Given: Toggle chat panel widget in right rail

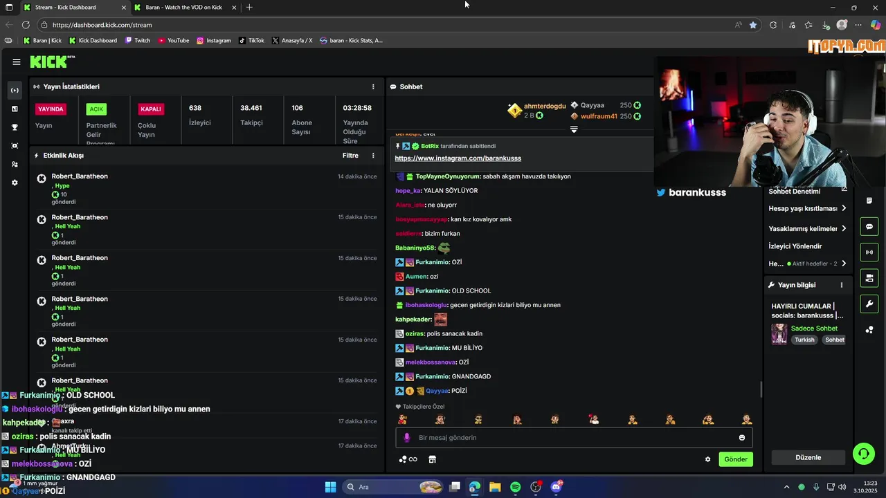Looking at the screenshot, I should [869, 226].
